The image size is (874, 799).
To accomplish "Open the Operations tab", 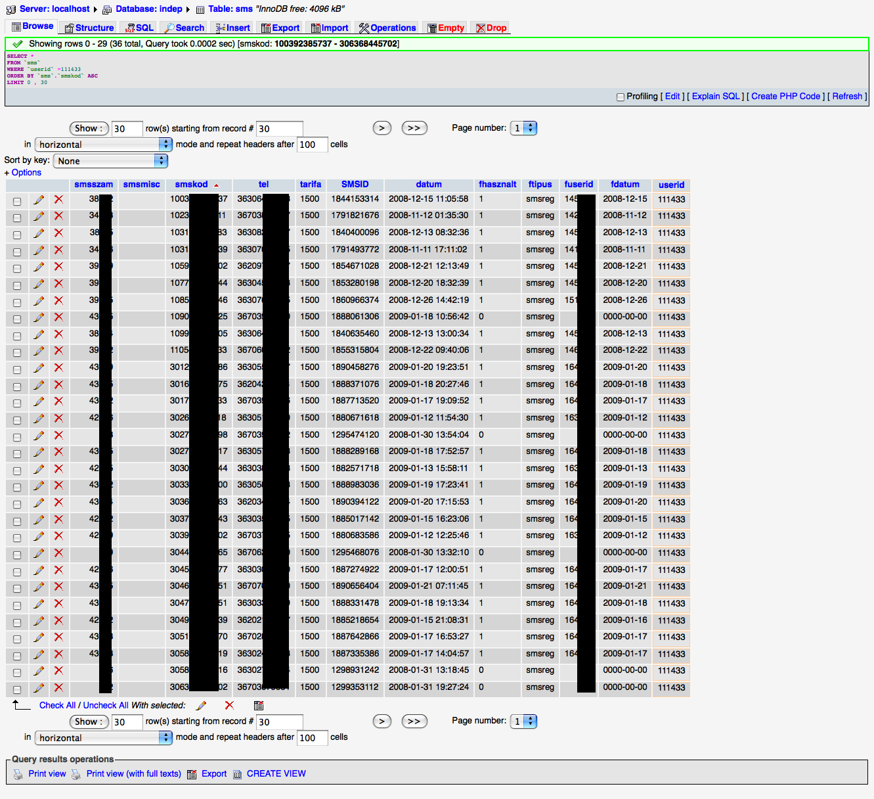I will (387, 28).
